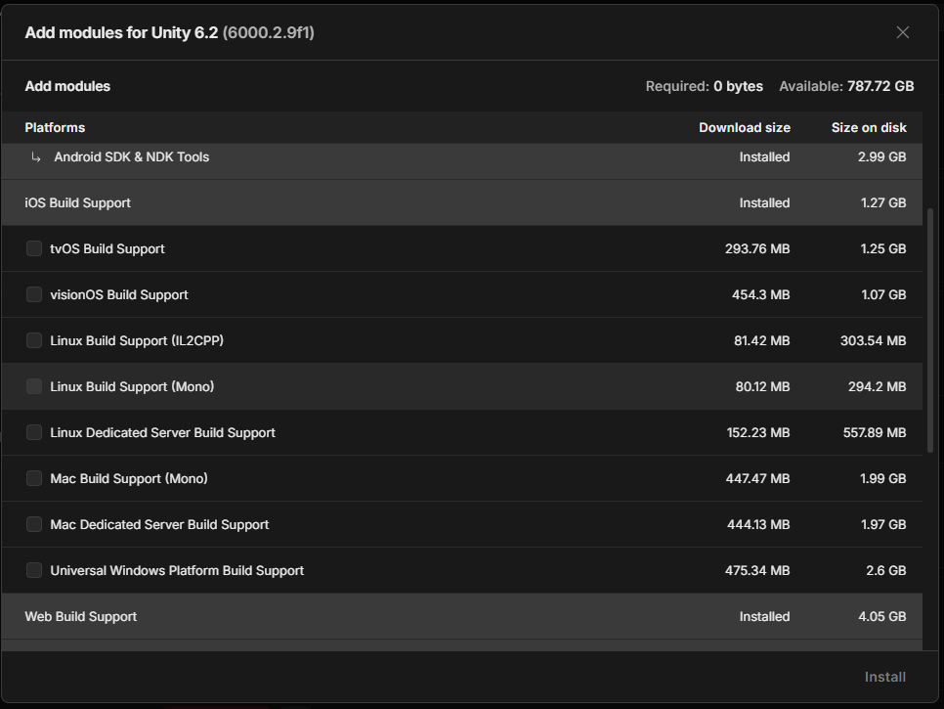This screenshot has height=709, width=944.
Task: Select the Linux Build Support (Mono) checkbox
Action: tap(34, 386)
